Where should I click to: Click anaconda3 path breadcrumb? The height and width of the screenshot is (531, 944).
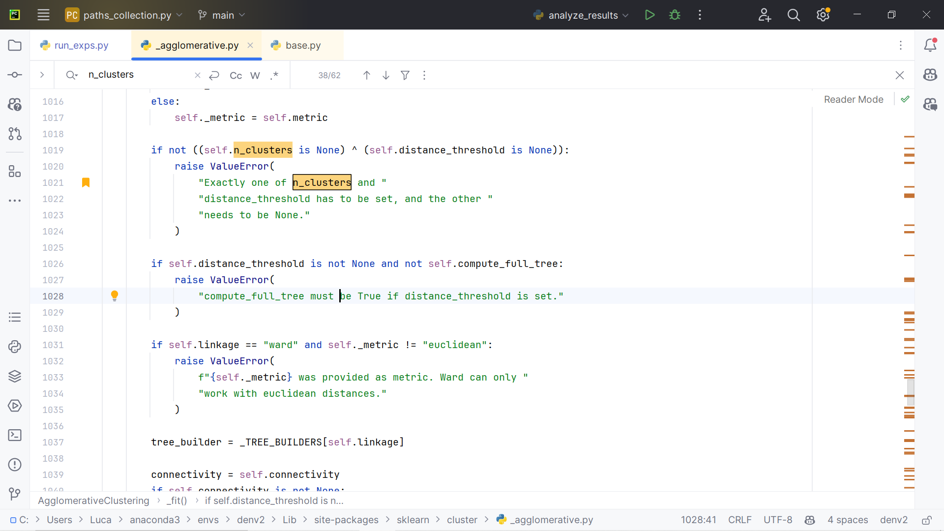pos(155,520)
